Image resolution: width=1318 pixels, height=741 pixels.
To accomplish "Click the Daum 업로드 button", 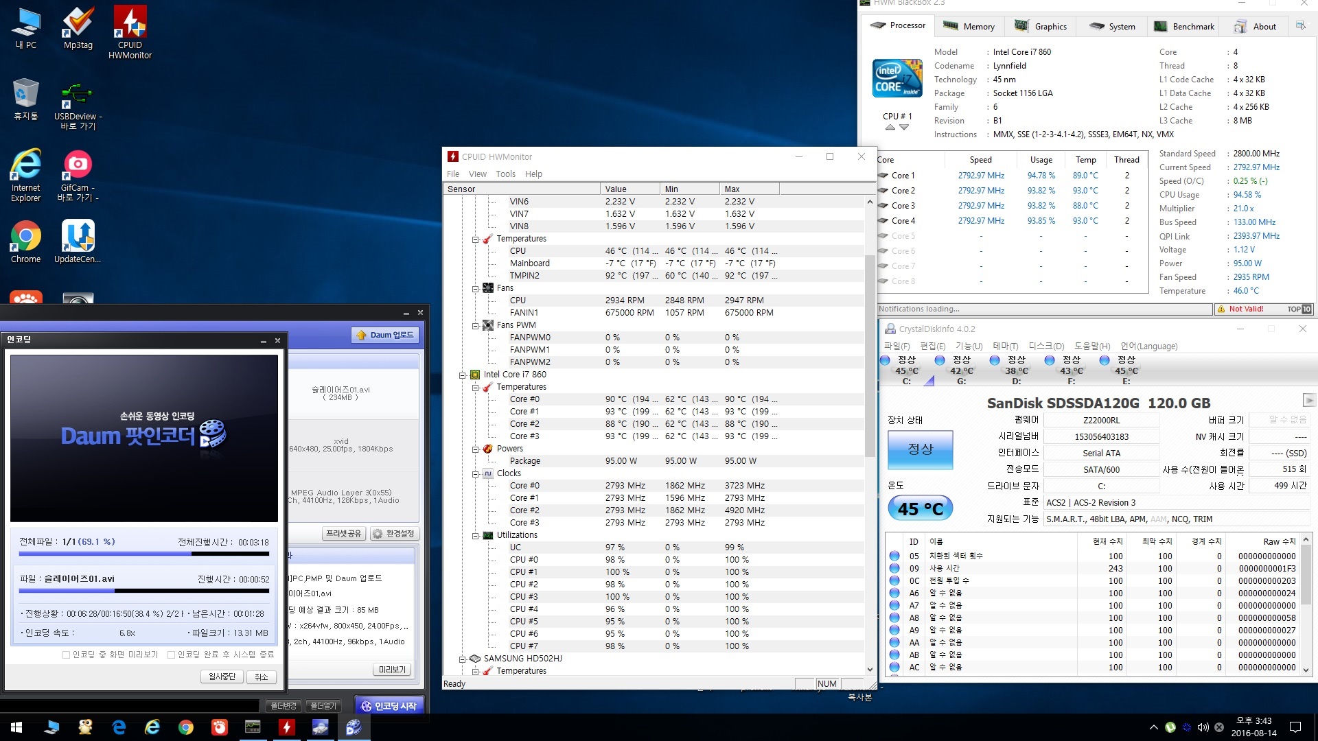I will click(385, 335).
